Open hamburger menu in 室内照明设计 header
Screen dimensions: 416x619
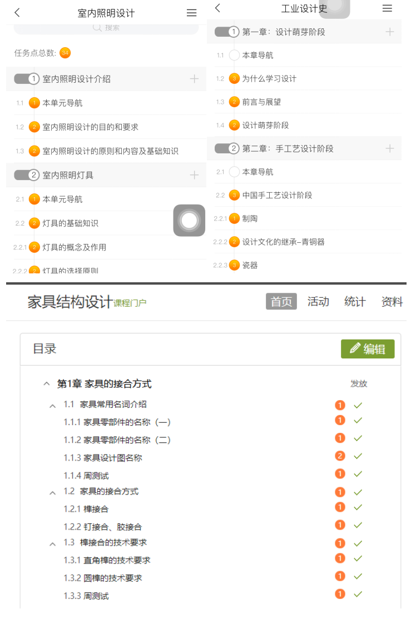192,13
